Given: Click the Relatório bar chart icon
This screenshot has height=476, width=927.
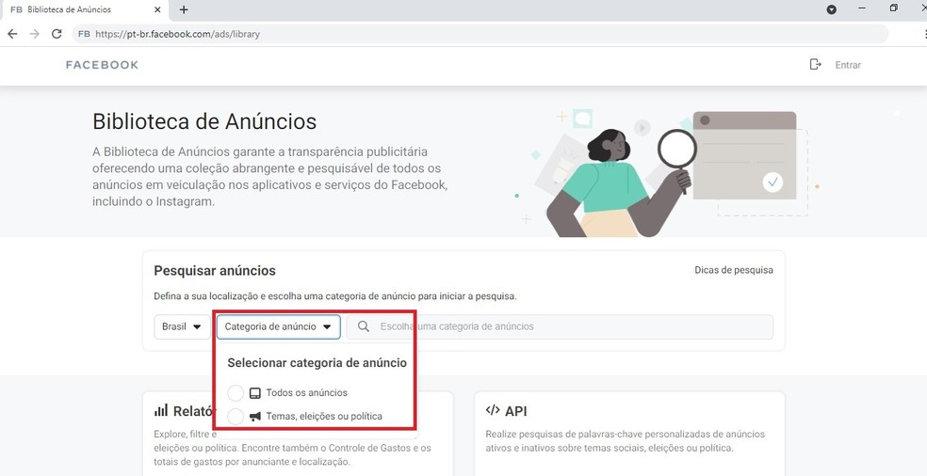Looking at the screenshot, I should [x=161, y=410].
